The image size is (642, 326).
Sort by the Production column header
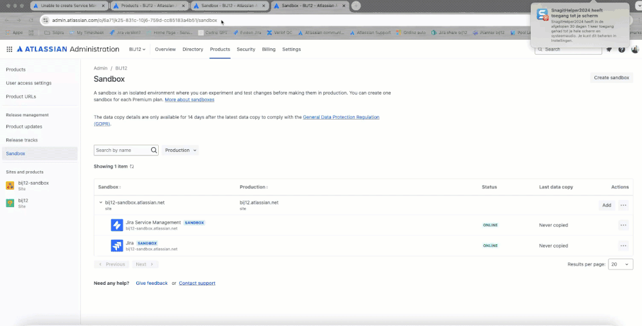pos(253,187)
